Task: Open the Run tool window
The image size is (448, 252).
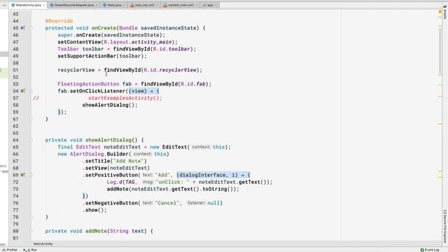Action: (x=30, y=250)
